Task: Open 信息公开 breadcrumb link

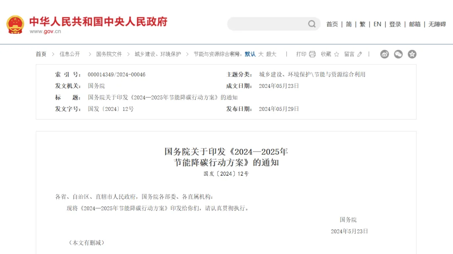Action: coord(70,54)
